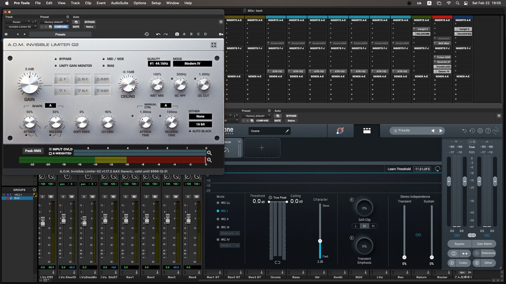Click the undo arrow in Invisible Limiter
506x284 pixels.
click(x=158, y=34)
